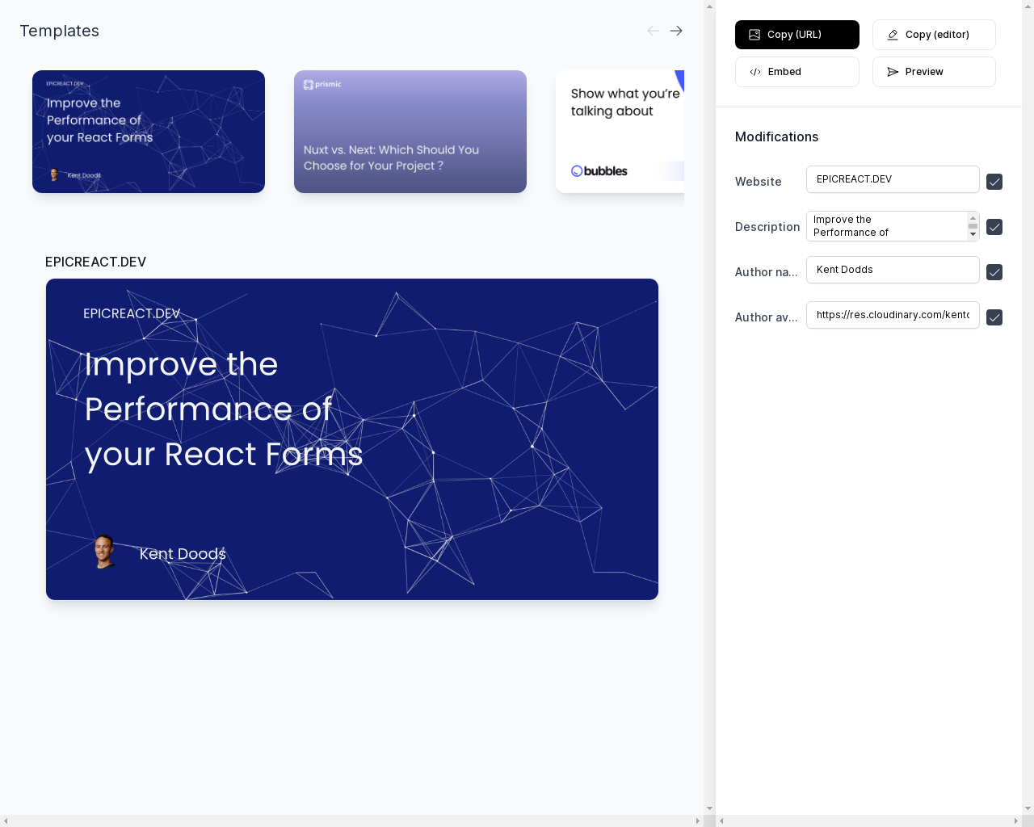Click the Modifications heading
Image resolution: width=1034 pixels, height=827 pixels.
(x=776, y=136)
